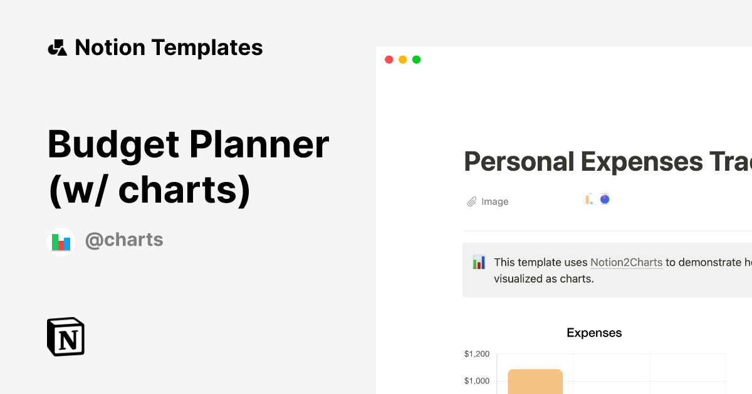Image resolution: width=752 pixels, height=394 pixels.
Task: Click the yellow traffic light button
Action: 403,59
